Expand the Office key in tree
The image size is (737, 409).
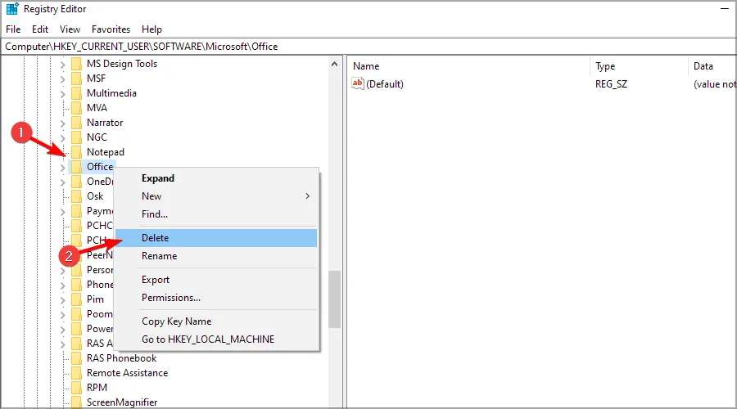click(62, 167)
